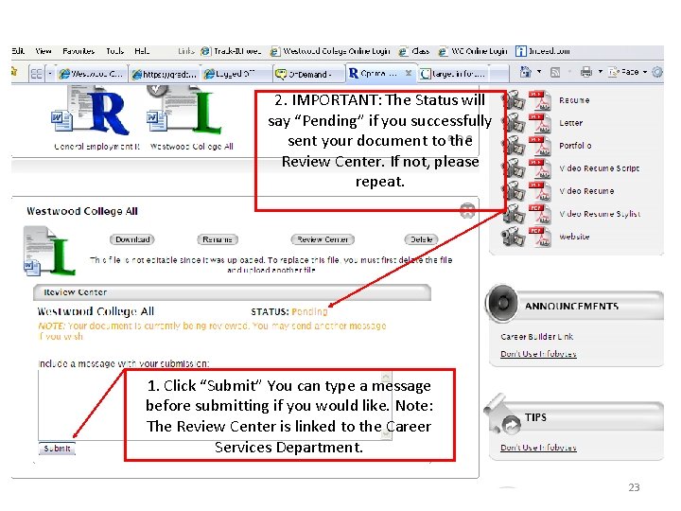Click the PDF icon beside Video Resume

[x=539, y=191]
